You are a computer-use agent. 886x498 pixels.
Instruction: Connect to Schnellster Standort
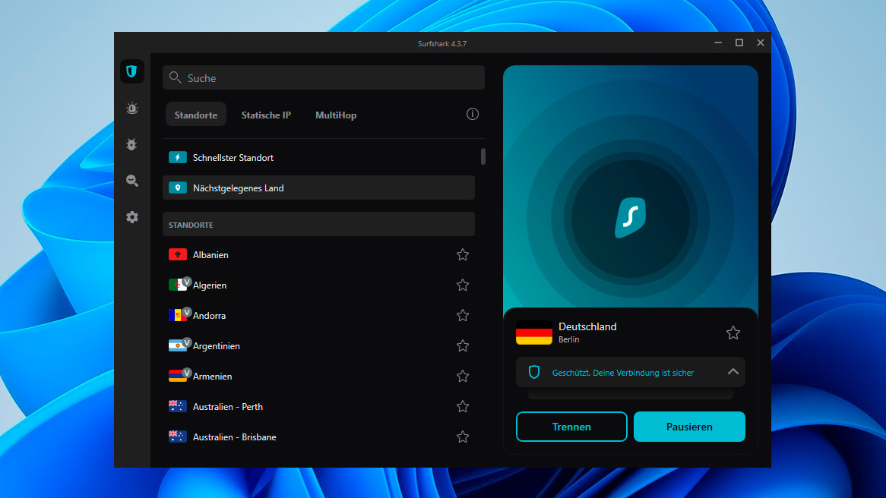click(x=318, y=158)
